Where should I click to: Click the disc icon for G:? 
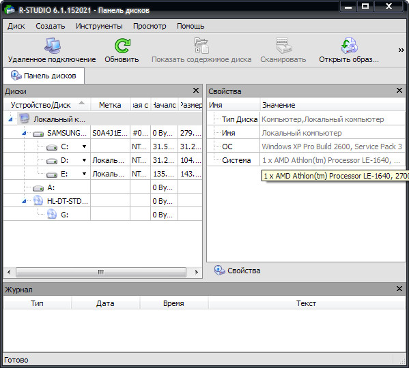[x=52, y=214]
